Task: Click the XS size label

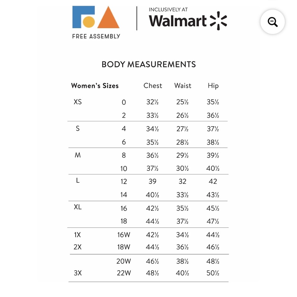Action: [78, 102]
